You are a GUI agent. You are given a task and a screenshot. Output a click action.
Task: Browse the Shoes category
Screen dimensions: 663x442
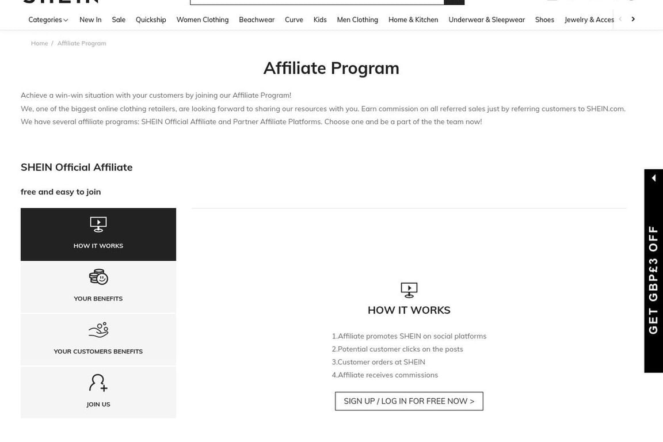click(x=544, y=20)
